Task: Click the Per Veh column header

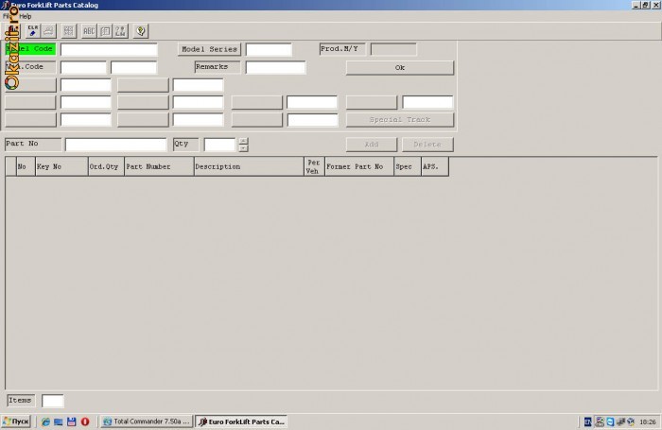Action: pos(314,166)
